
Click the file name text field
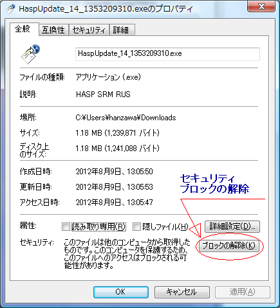[167, 54]
